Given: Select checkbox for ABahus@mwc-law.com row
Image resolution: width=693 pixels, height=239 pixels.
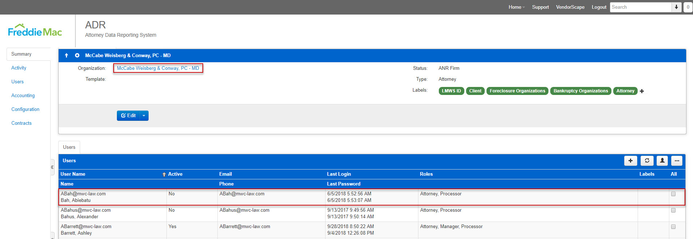Looking at the screenshot, I should 673,210.
